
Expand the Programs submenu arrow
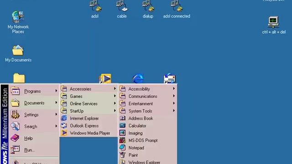point(56,91)
